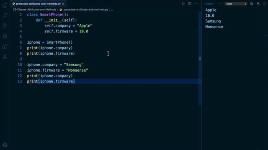Open the Source Control view
The image size is (268, 150).
5,26
